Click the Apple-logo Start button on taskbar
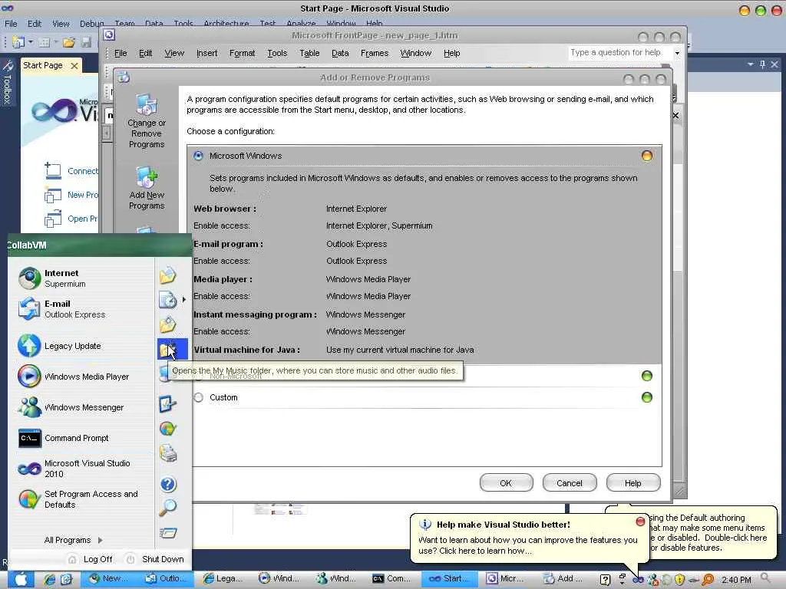Image resolution: width=786 pixels, height=589 pixels. pyautogui.click(x=21, y=579)
